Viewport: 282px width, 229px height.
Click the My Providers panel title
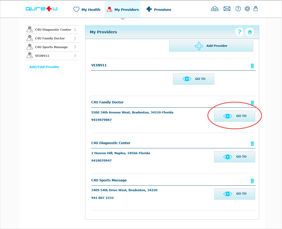point(103,32)
